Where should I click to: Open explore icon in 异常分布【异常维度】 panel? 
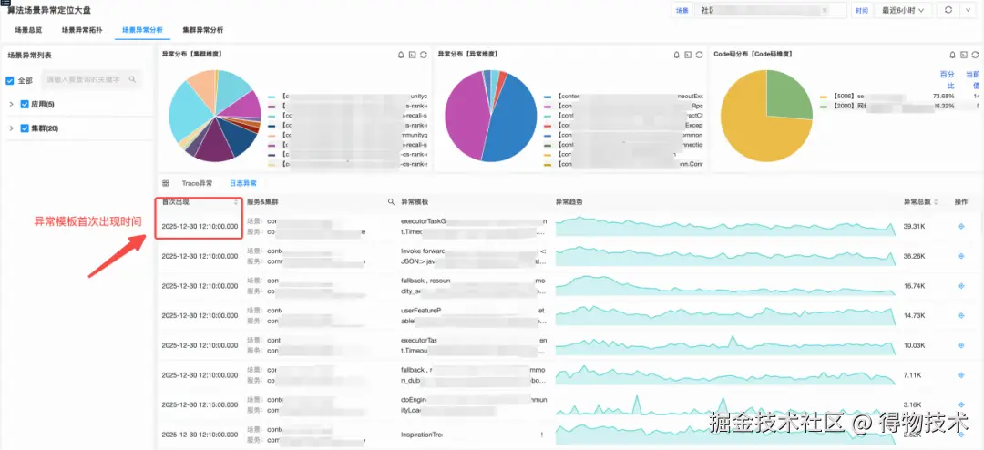tap(688, 55)
